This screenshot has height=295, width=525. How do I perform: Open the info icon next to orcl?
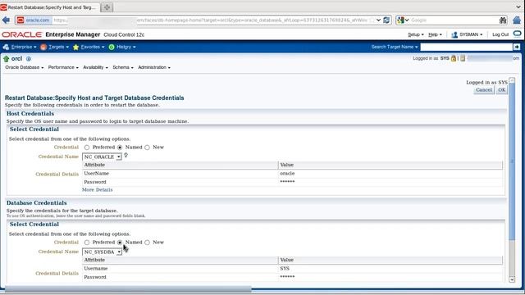click(x=29, y=58)
